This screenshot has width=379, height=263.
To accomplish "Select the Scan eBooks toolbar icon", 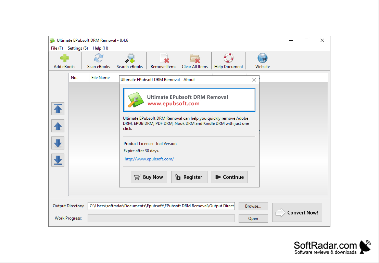I will (98, 58).
